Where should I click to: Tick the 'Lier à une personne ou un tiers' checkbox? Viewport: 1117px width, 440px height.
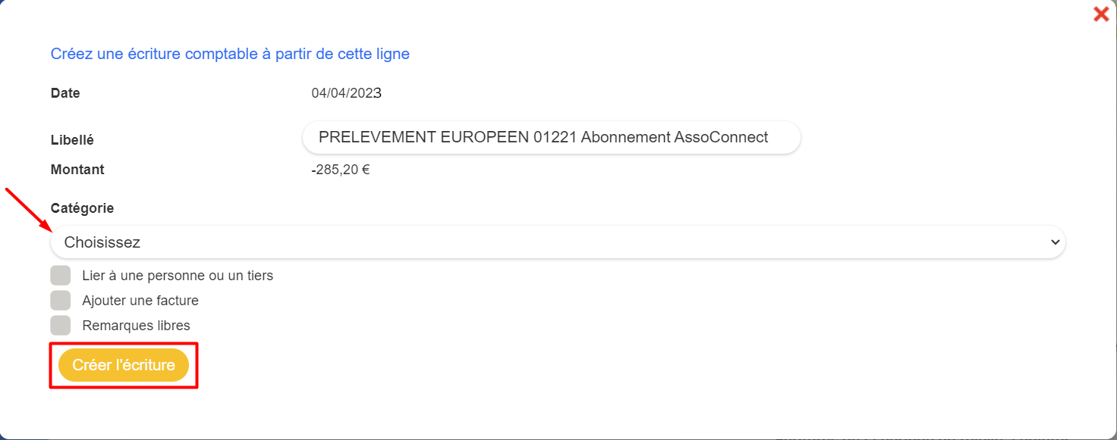pos(61,276)
